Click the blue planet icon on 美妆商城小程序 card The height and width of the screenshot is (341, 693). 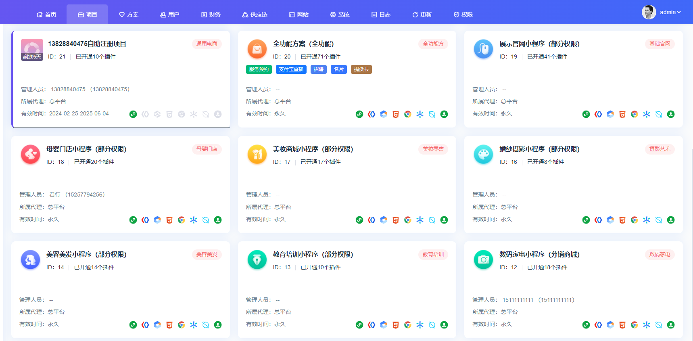(x=432, y=220)
